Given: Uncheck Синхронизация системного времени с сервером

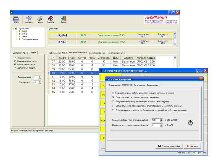Looking at the screenshot, I should (x=114, y=97).
